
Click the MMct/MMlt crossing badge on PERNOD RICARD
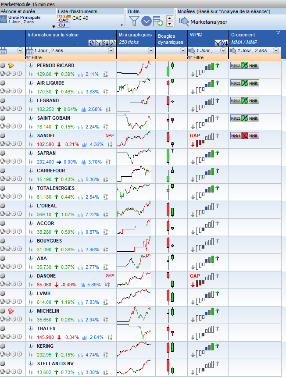click(244, 66)
